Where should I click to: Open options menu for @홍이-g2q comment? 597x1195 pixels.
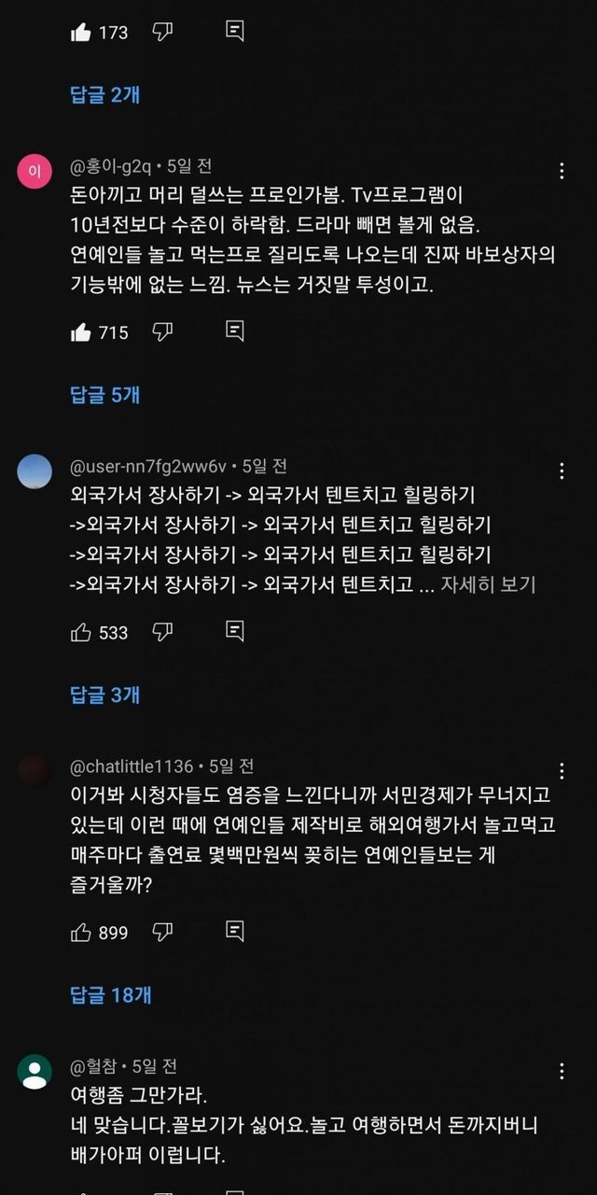[x=562, y=171]
